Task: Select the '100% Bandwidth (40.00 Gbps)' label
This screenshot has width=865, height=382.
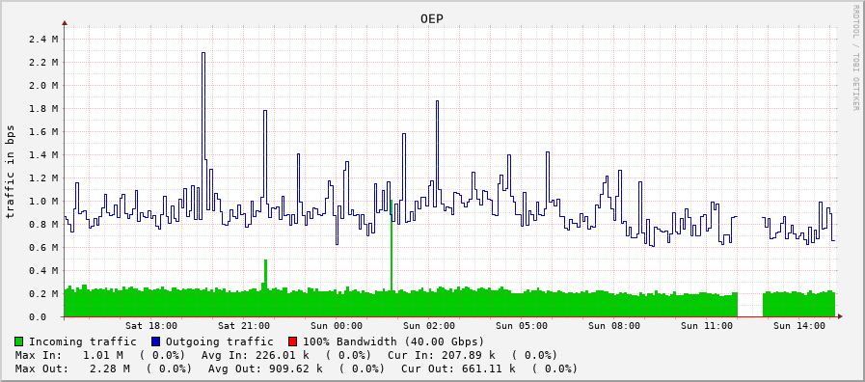Action: tap(392, 341)
